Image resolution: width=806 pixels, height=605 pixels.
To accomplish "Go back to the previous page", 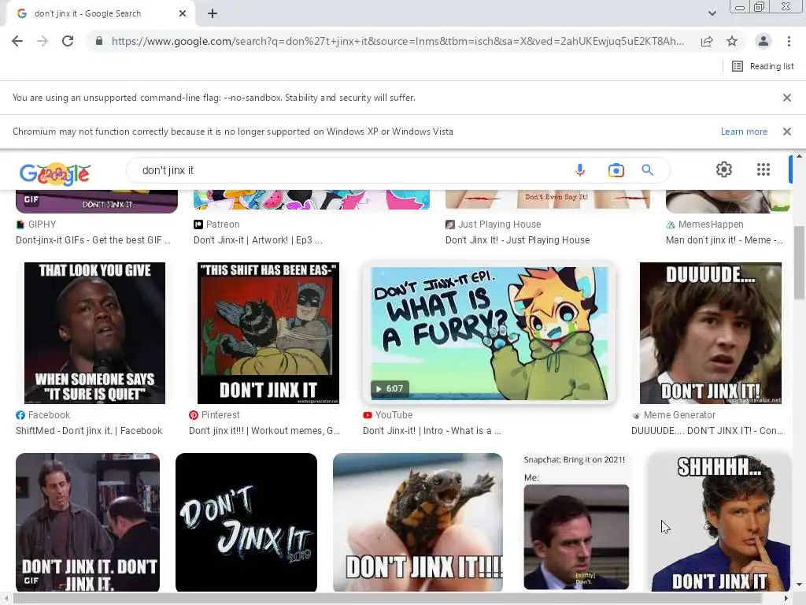I will pyautogui.click(x=17, y=41).
